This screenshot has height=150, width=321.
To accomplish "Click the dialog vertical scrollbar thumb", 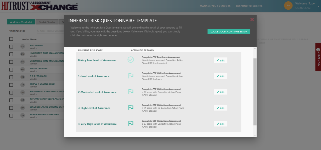I will 255,92.
